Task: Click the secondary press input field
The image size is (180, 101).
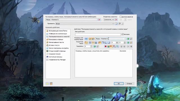Action: [x=109, y=20]
